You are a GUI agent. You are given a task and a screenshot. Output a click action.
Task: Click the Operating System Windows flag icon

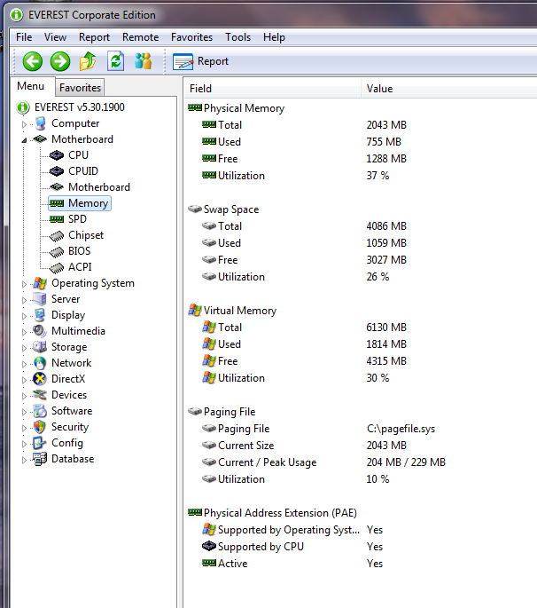40,283
